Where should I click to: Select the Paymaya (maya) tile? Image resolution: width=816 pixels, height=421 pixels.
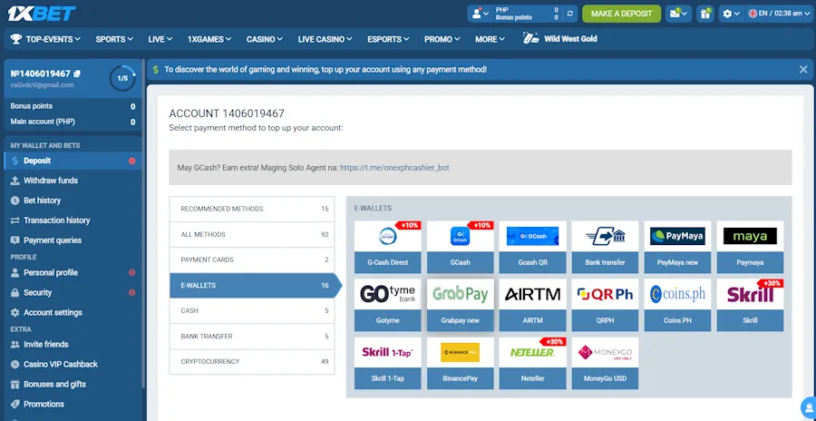click(750, 247)
